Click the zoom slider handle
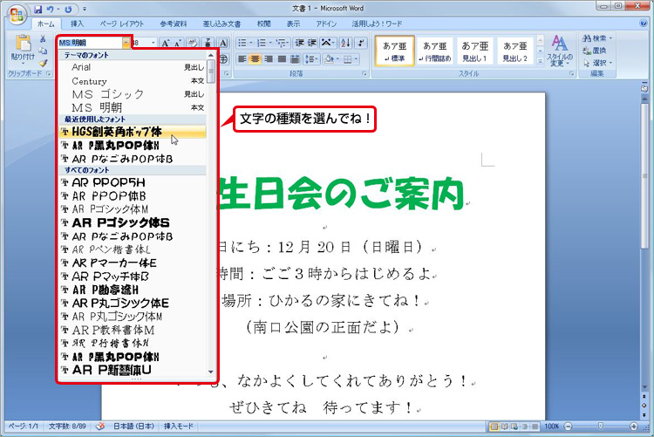The image size is (654, 437). click(x=600, y=426)
